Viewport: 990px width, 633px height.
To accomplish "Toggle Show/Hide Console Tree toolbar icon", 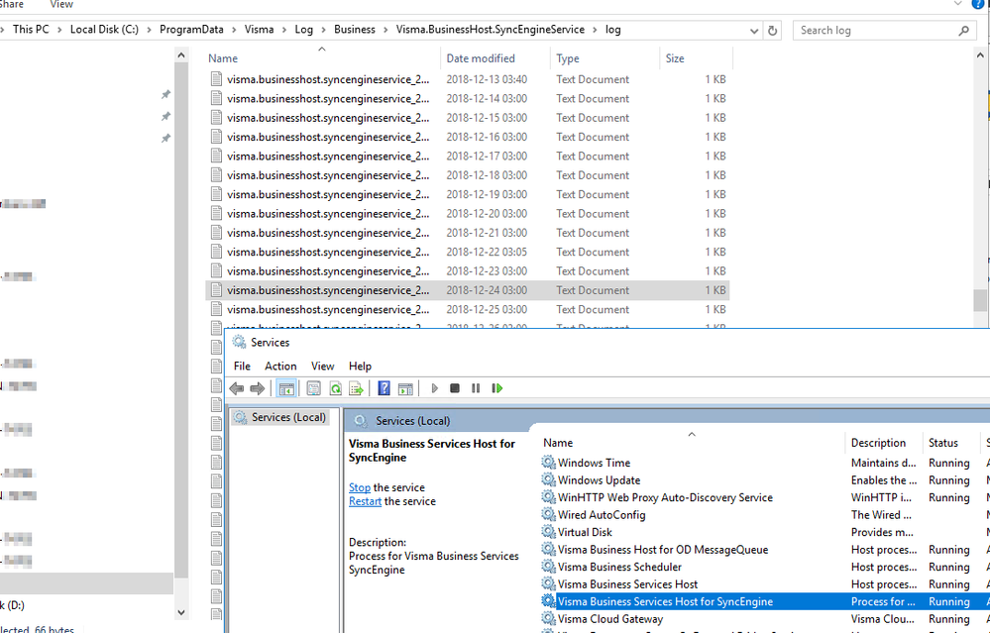I will pos(286,388).
